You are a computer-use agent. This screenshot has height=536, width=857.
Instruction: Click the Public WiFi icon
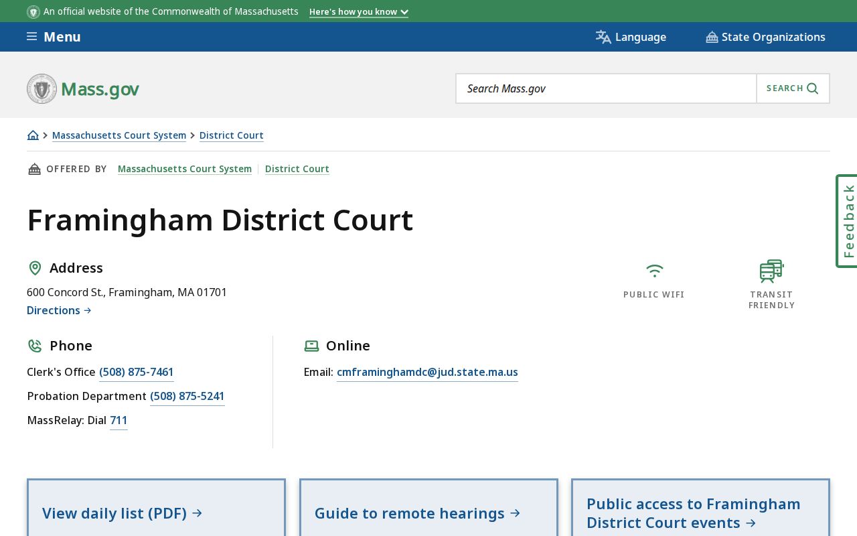[x=654, y=271]
